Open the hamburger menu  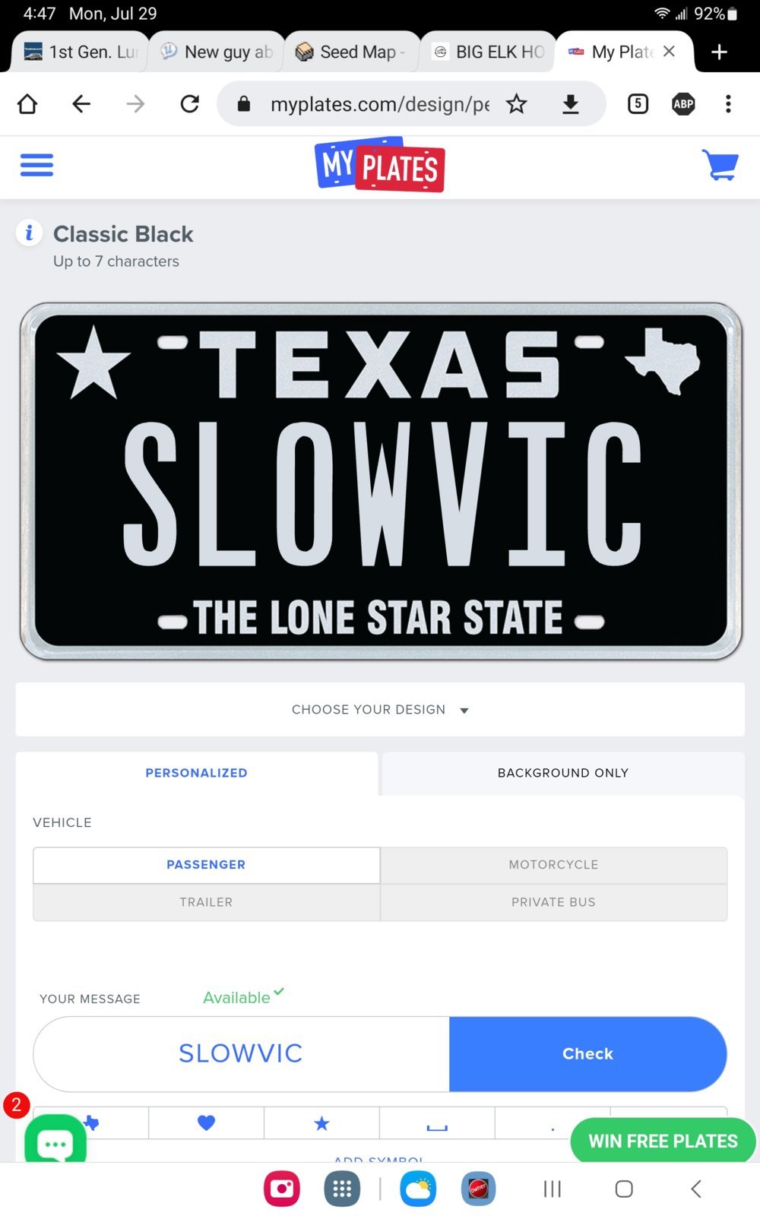click(x=36, y=165)
